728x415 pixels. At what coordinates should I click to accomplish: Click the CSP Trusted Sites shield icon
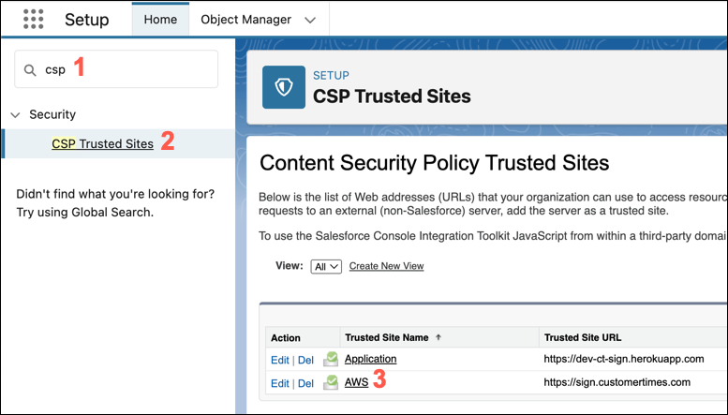click(x=284, y=87)
